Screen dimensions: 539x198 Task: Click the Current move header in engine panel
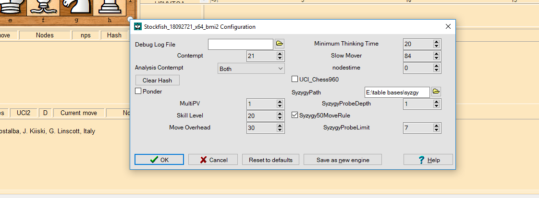pos(79,113)
